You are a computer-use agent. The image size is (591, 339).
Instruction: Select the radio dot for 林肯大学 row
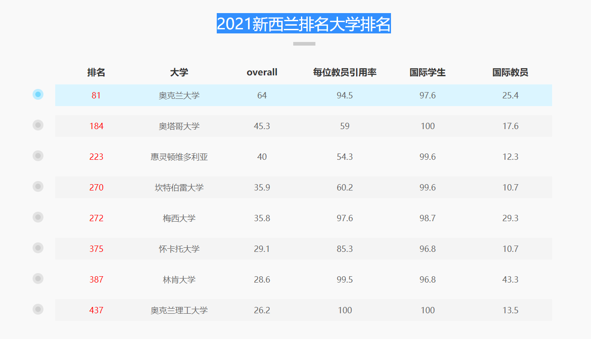[x=38, y=279]
